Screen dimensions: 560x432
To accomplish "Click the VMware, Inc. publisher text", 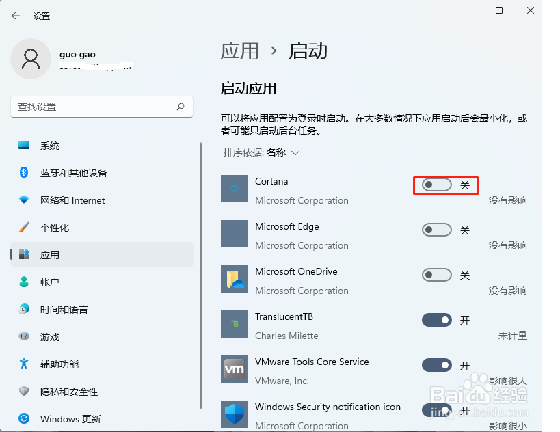I will pyautogui.click(x=282, y=381).
